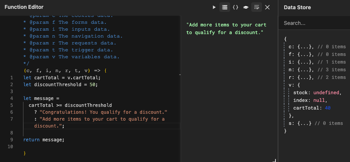The image size is (350, 162).
Task: Run the function with the play icon
Action: [x=214, y=7]
